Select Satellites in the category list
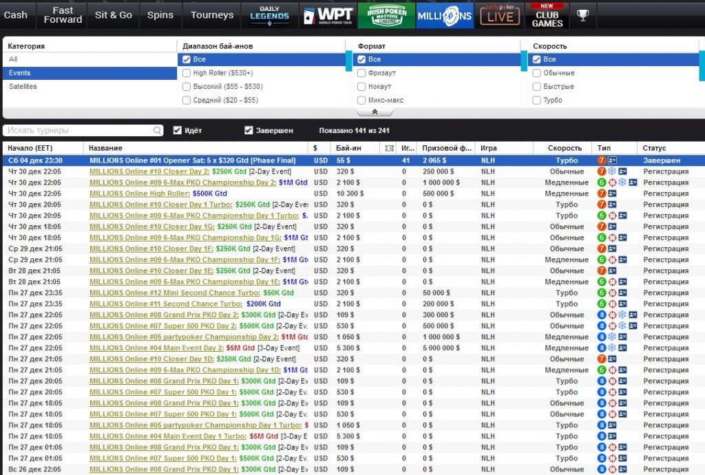 coord(23,87)
